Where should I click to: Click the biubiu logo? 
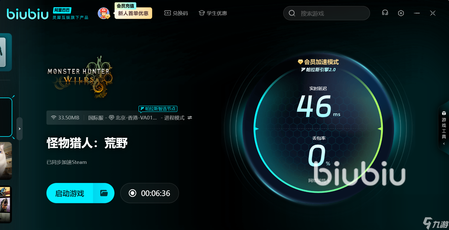[x=27, y=14]
